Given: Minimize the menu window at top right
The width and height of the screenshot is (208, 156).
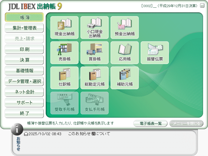Looking at the screenshot, I should tap(202, 5).
